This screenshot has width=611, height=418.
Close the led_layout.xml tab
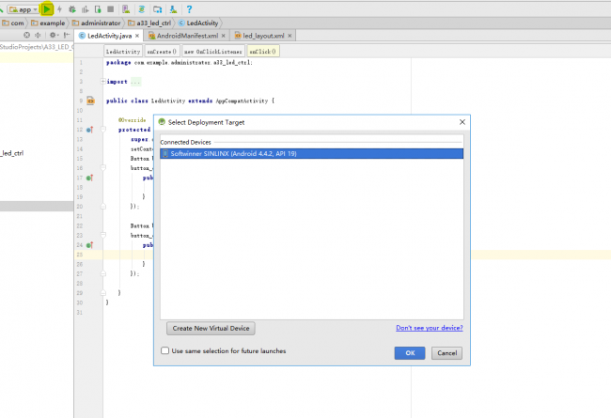290,36
